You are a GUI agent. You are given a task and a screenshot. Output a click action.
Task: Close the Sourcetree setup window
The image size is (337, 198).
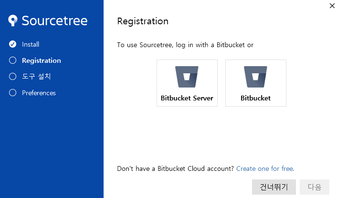coord(332,6)
